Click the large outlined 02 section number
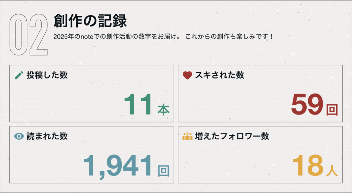 coord(29,35)
